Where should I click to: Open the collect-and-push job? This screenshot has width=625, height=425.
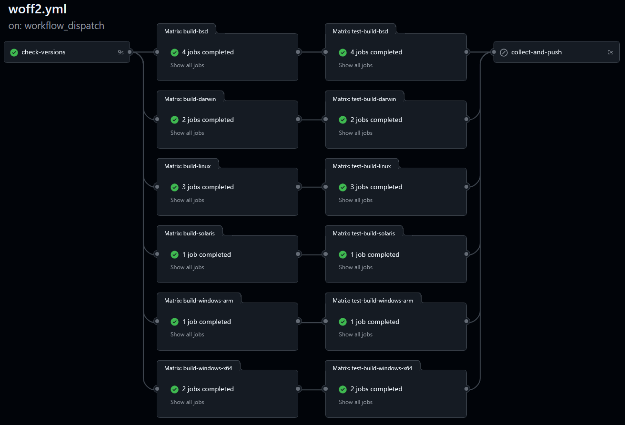pos(536,52)
